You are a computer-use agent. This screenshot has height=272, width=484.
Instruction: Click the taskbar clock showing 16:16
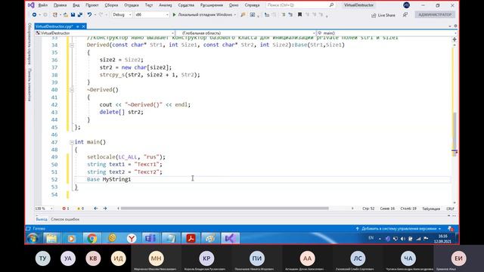442,239
